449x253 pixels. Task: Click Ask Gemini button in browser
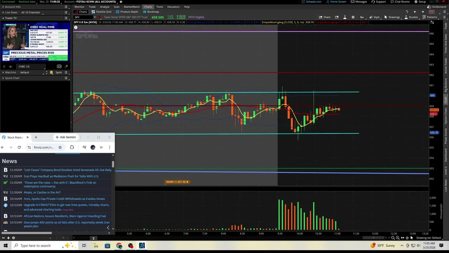click(65, 137)
